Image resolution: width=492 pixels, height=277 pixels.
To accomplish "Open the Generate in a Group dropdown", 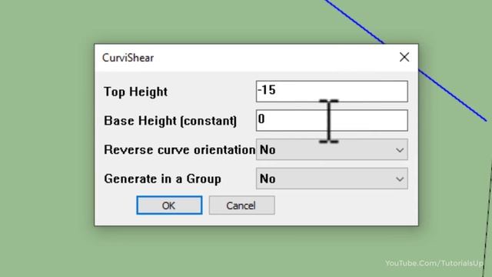I will point(332,179).
